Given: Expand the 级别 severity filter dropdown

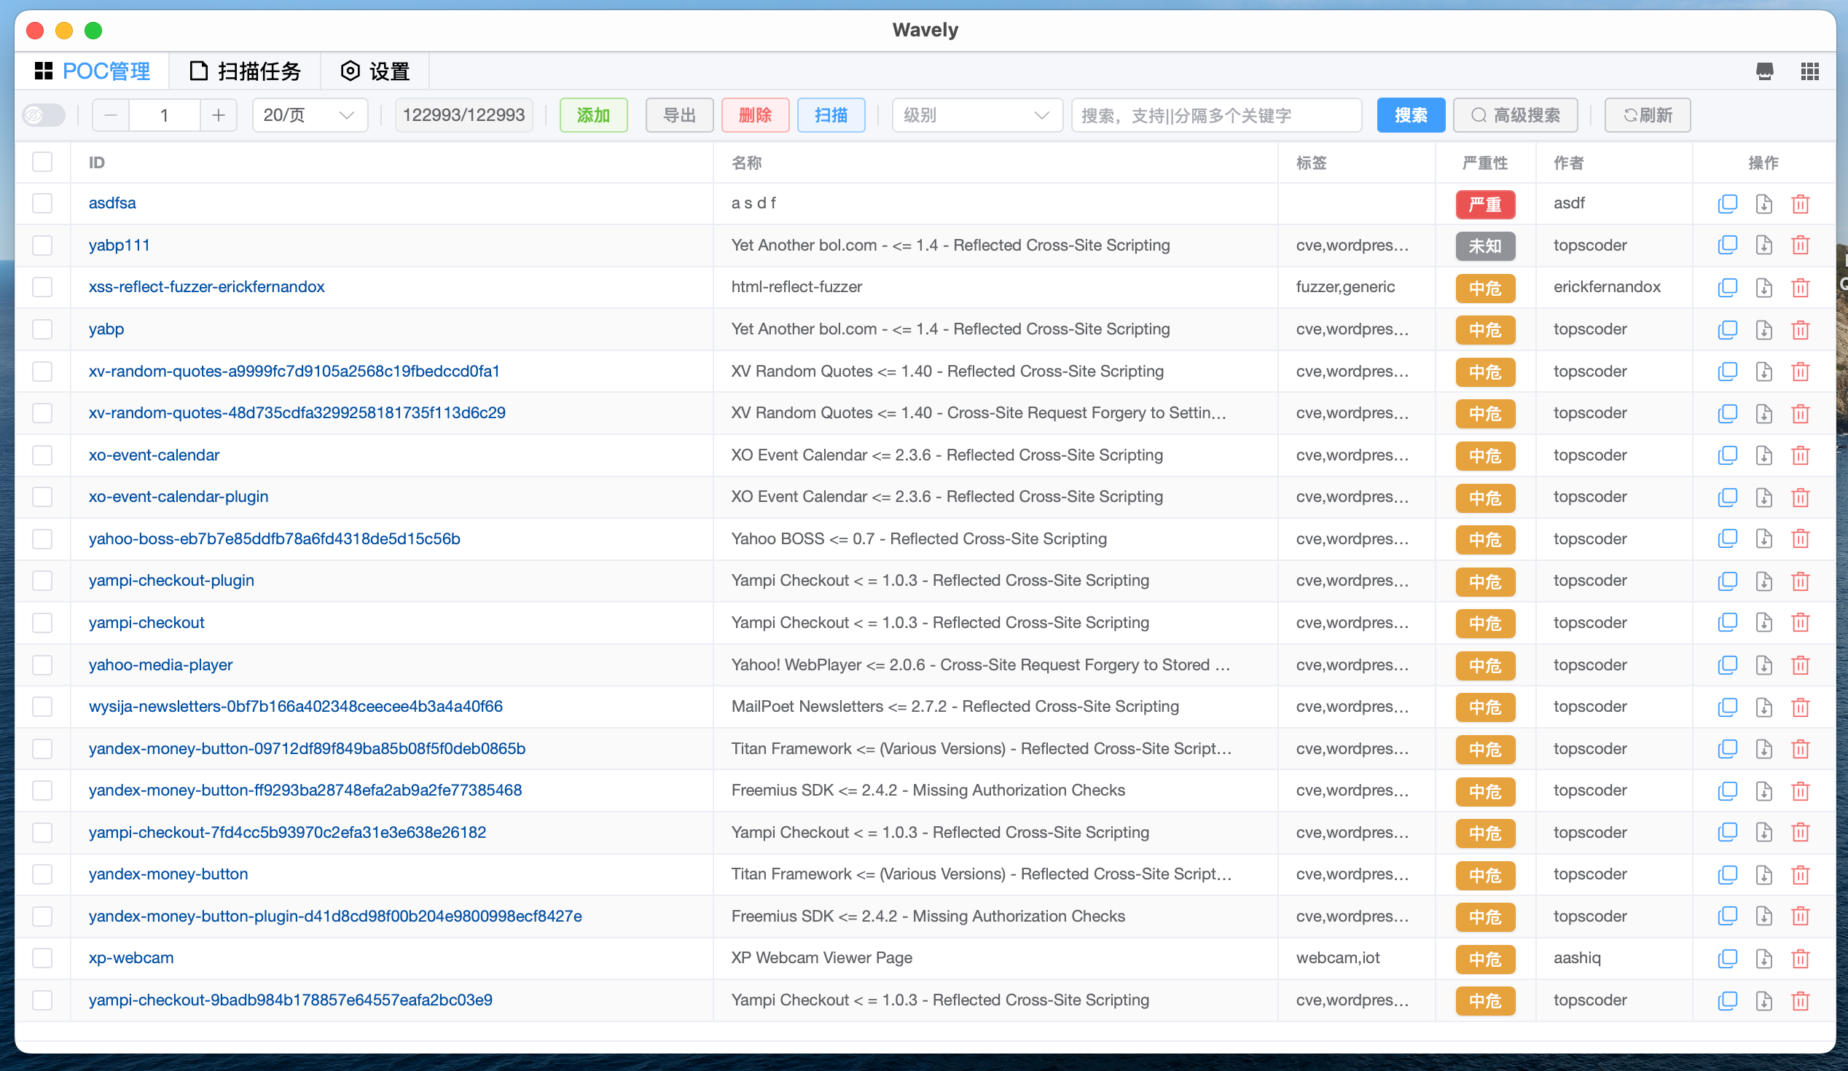Looking at the screenshot, I should tap(976, 115).
